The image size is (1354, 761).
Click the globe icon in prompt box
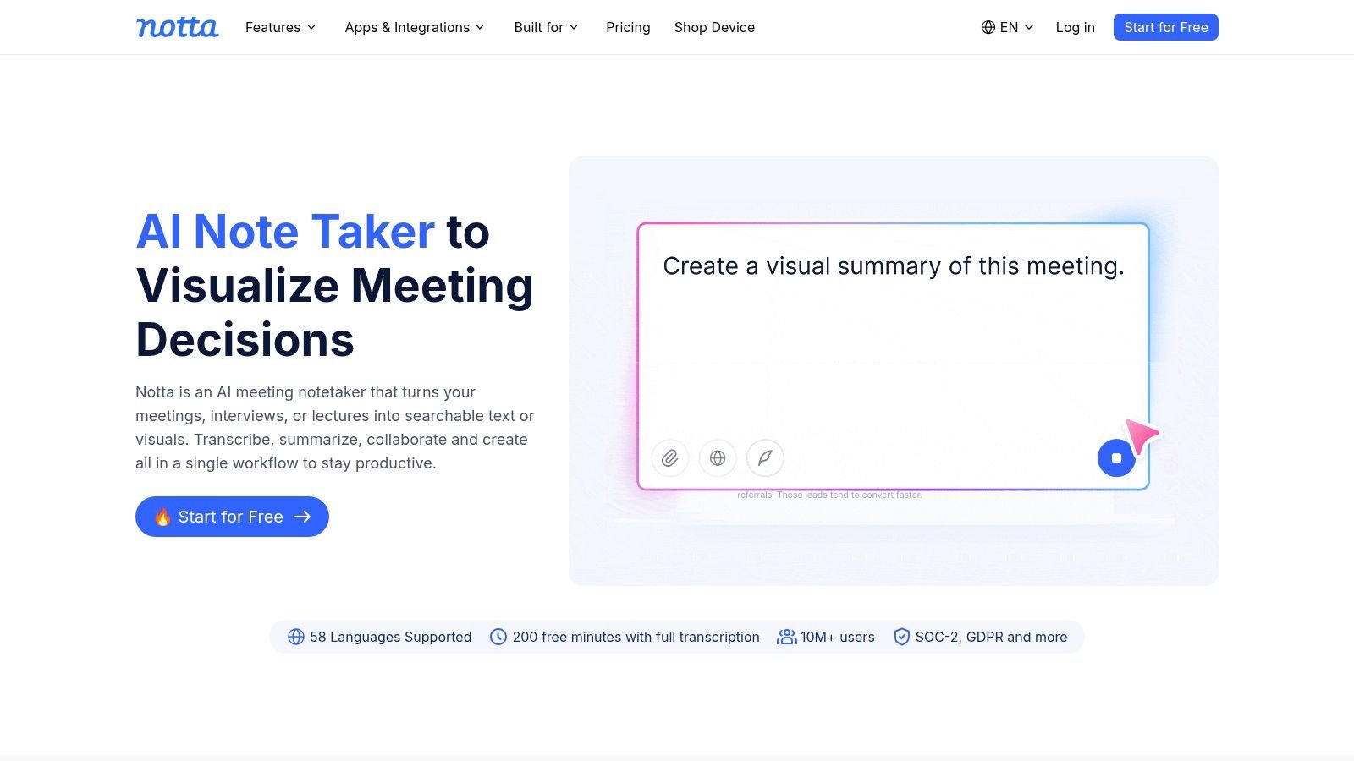pyautogui.click(x=718, y=458)
